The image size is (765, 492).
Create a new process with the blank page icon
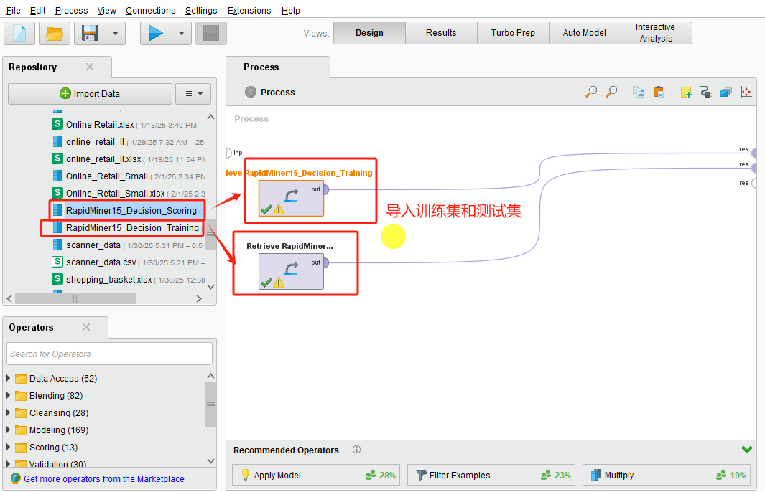pyautogui.click(x=19, y=33)
